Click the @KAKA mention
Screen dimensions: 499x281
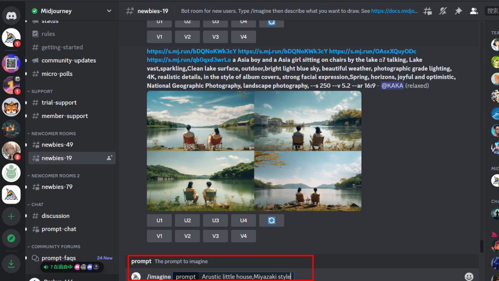tap(392, 86)
